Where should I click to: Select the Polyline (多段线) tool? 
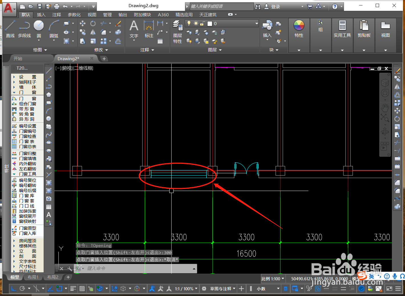point(25,29)
